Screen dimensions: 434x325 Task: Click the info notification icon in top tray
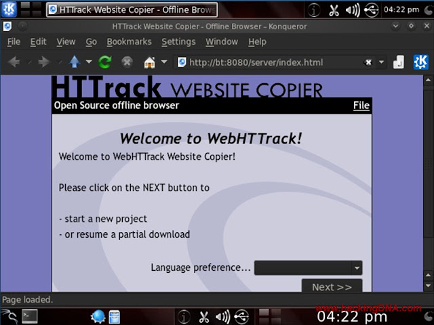coord(314,10)
